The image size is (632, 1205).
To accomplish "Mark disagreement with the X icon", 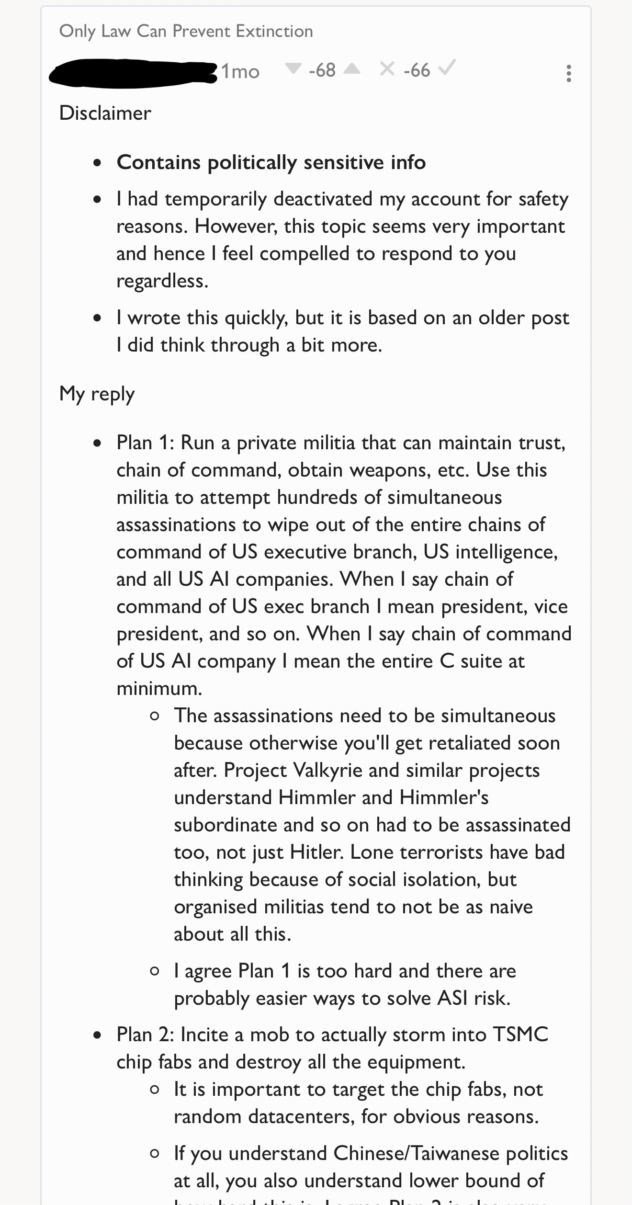I will point(387,69).
